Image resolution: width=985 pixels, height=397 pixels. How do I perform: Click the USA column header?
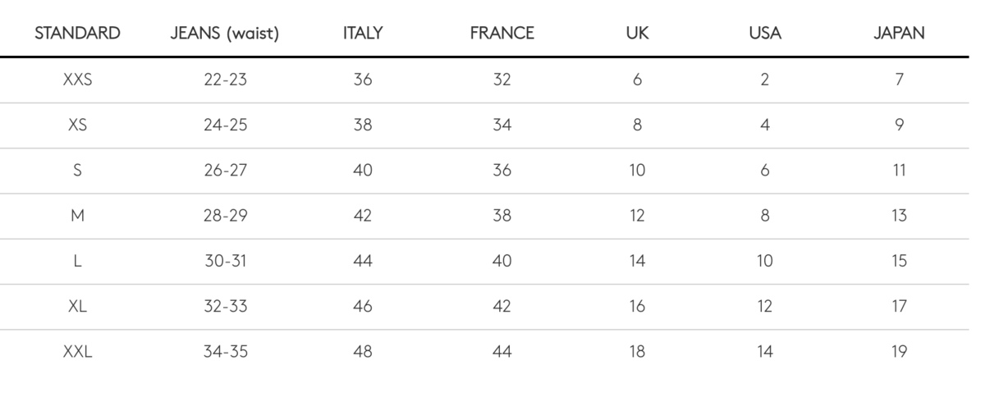765,34
